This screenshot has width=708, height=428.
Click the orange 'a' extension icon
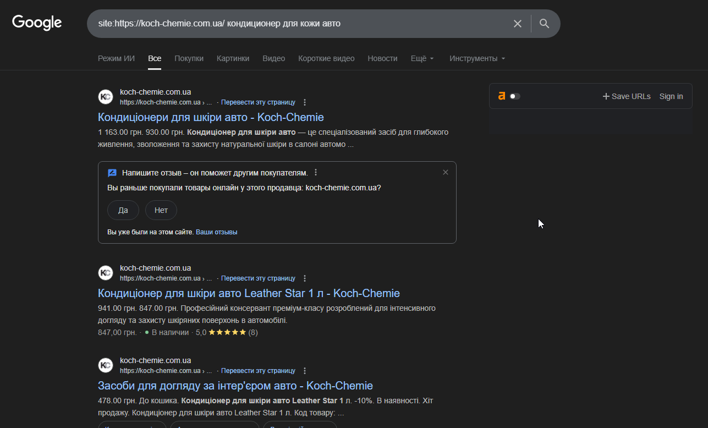pos(501,96)
